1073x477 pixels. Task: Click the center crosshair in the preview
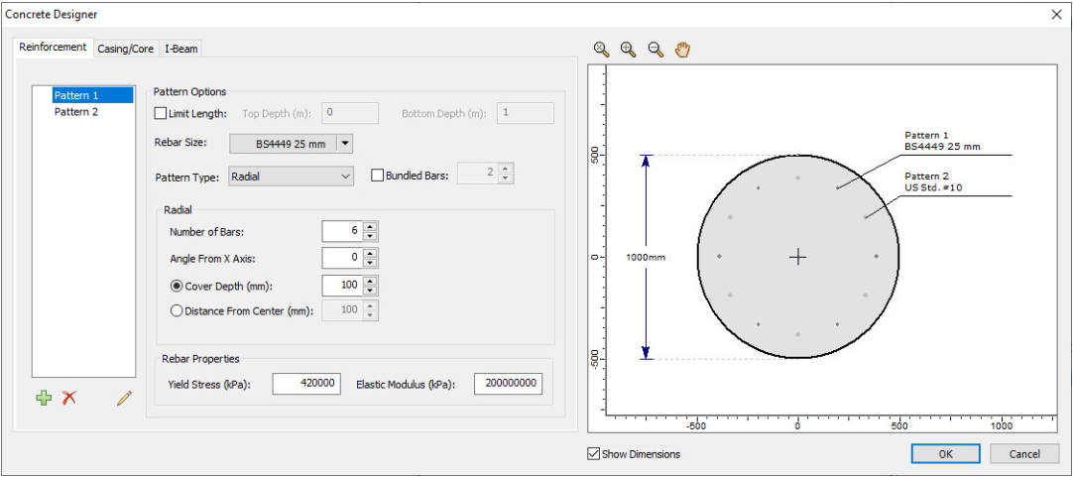coord(798,257)
